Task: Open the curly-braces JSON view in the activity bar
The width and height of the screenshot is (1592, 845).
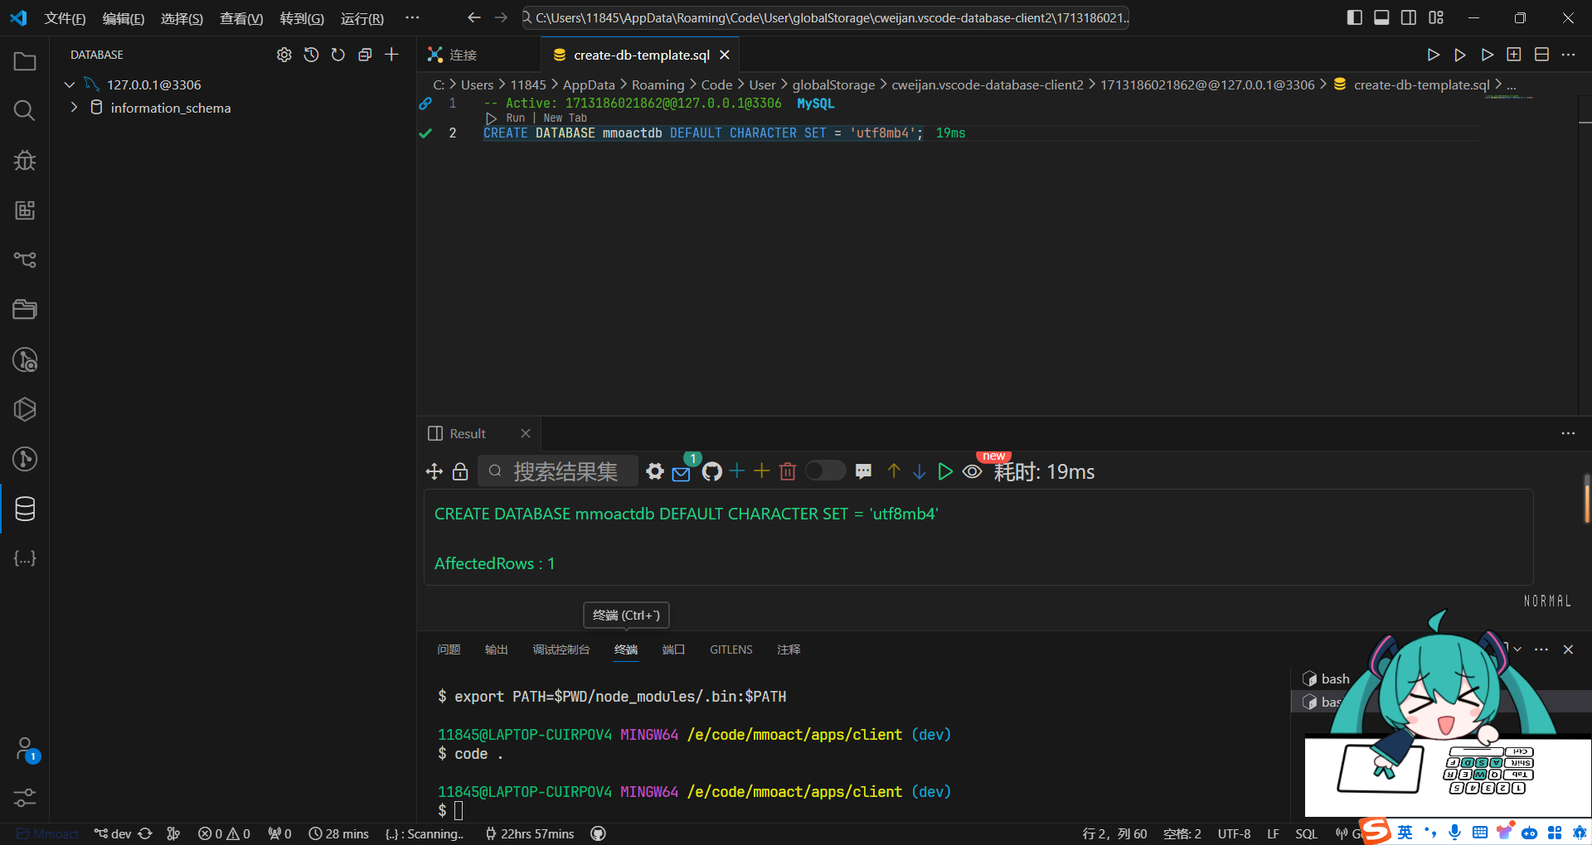Action: 25,558
